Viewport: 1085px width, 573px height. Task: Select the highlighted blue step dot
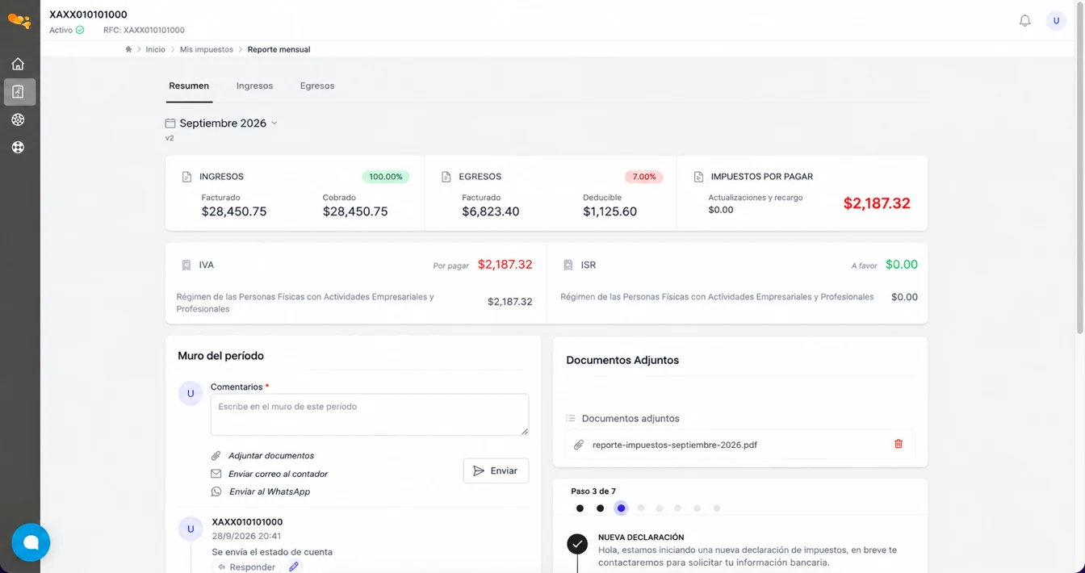pyautogui.click(x=621, y=508)
